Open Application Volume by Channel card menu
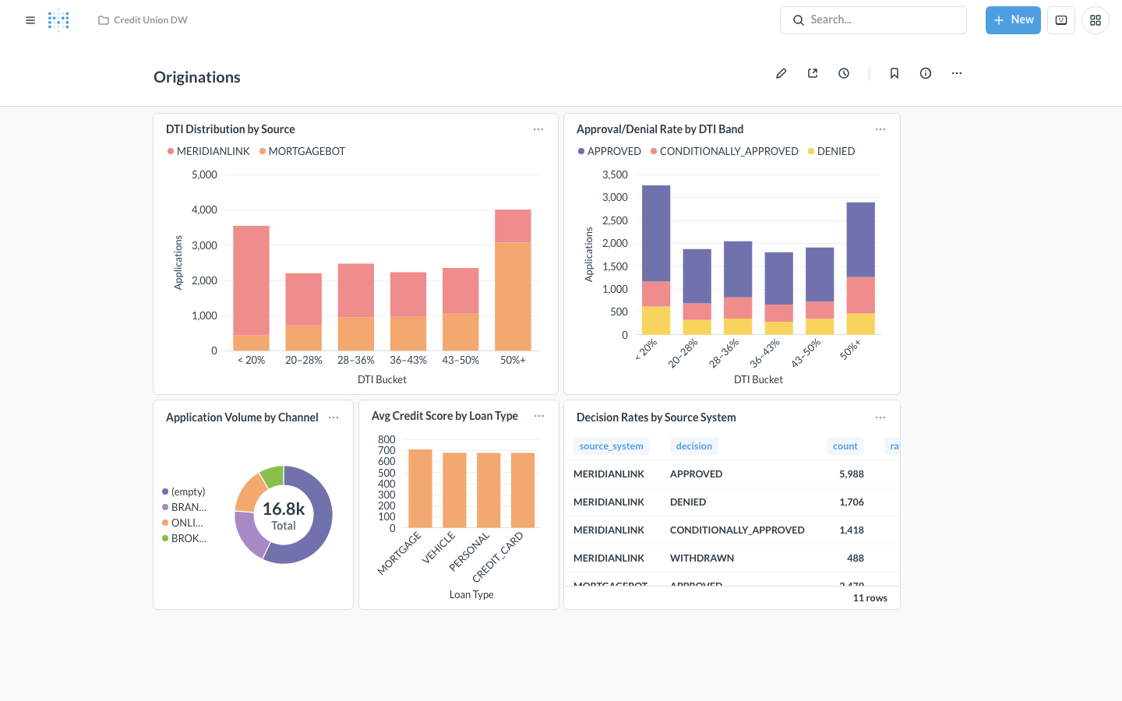The width and height of the screenshot is (1122, 701). [x=333, y=417]
